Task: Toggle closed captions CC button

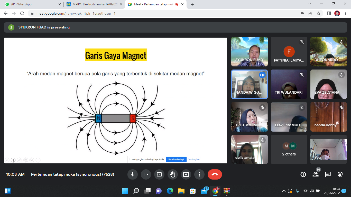Action: (159, 174)
